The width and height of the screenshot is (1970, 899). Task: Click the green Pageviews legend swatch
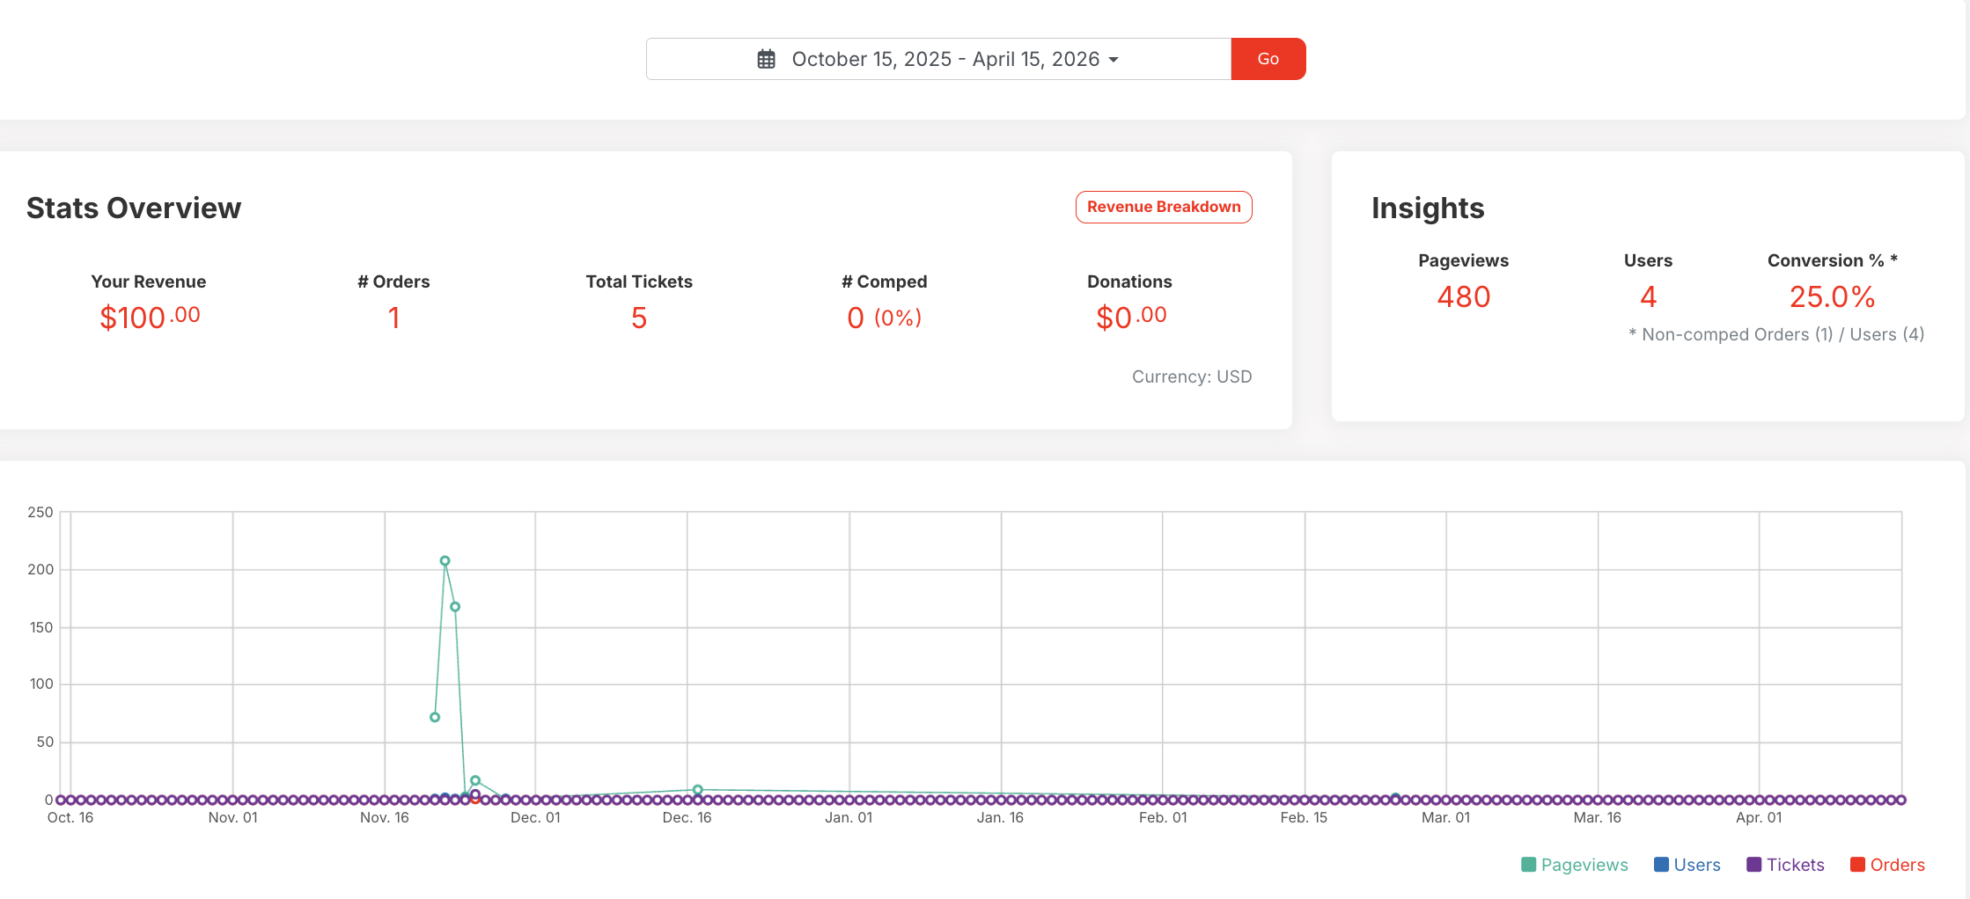(1528, 865)
